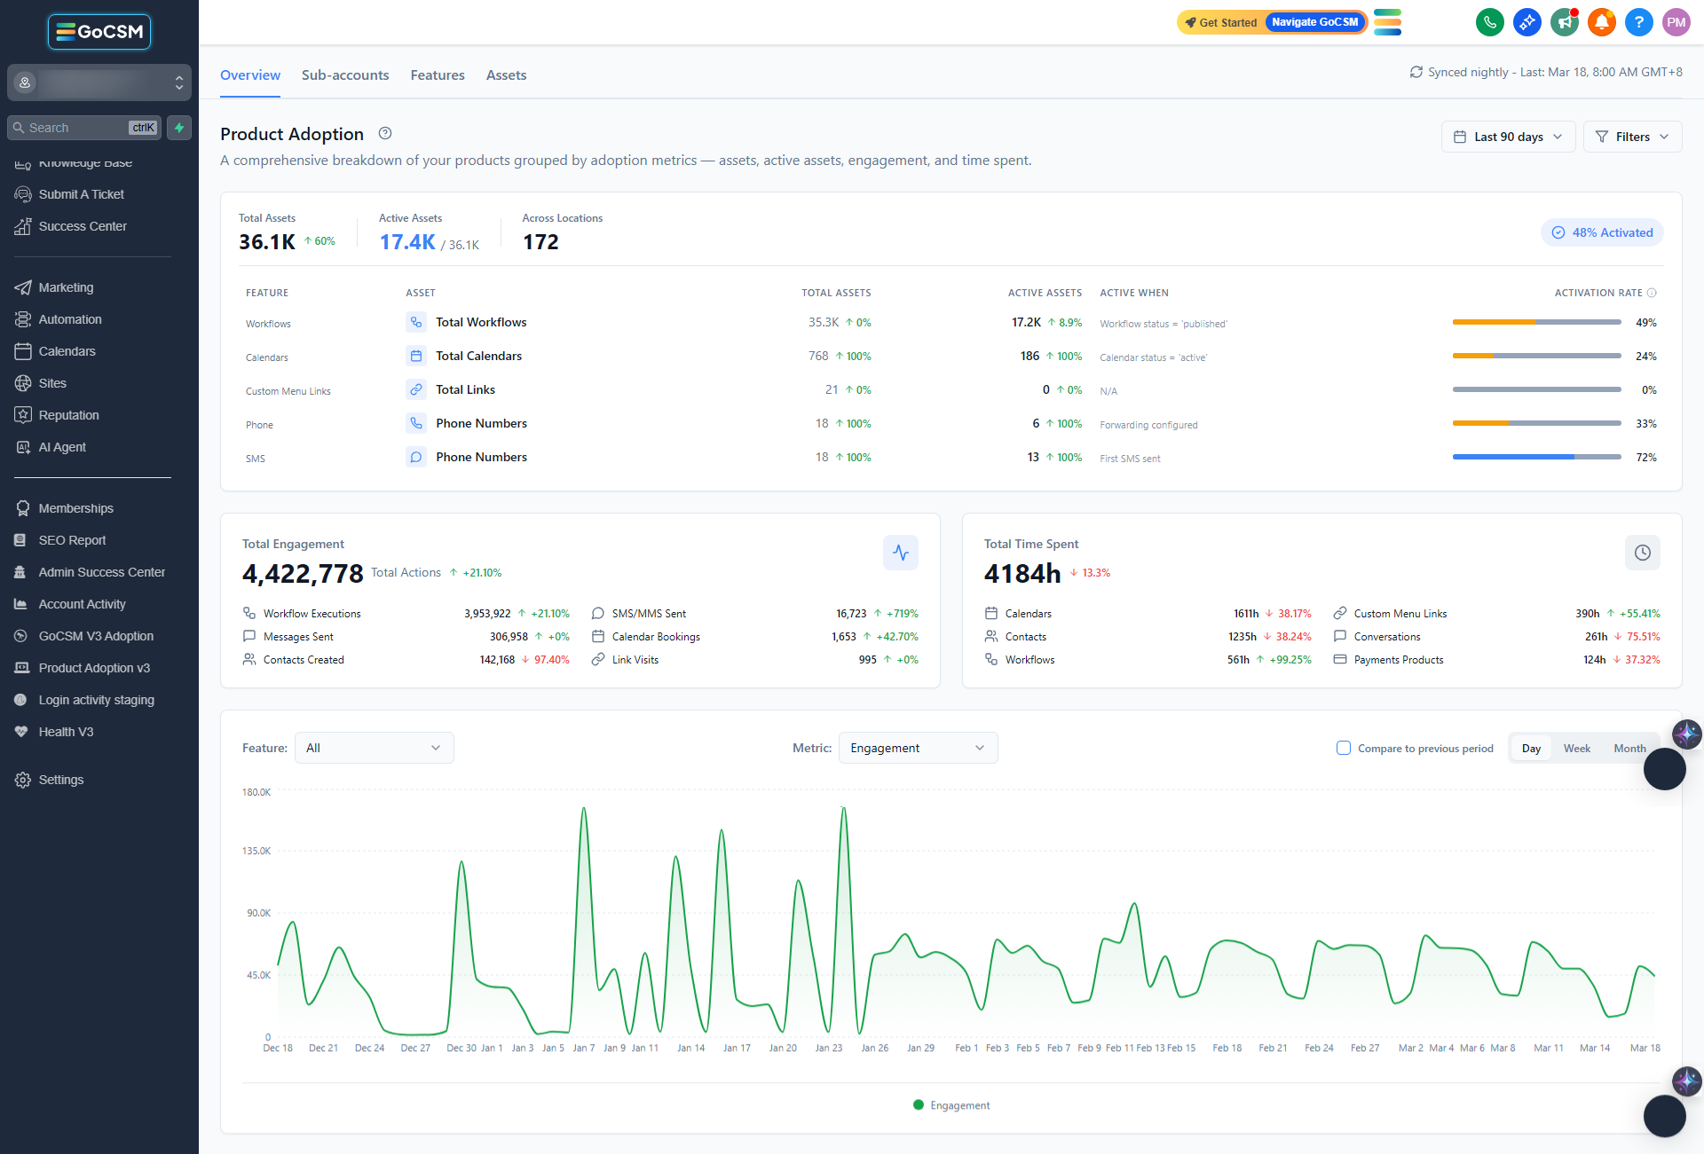Click the Total Engagement activity pulse icon
1704x1154 pixels.
point(901,553)
